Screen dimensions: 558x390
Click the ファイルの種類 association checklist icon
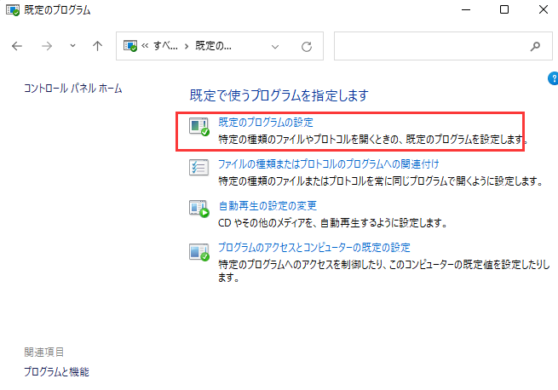(198, 168)
